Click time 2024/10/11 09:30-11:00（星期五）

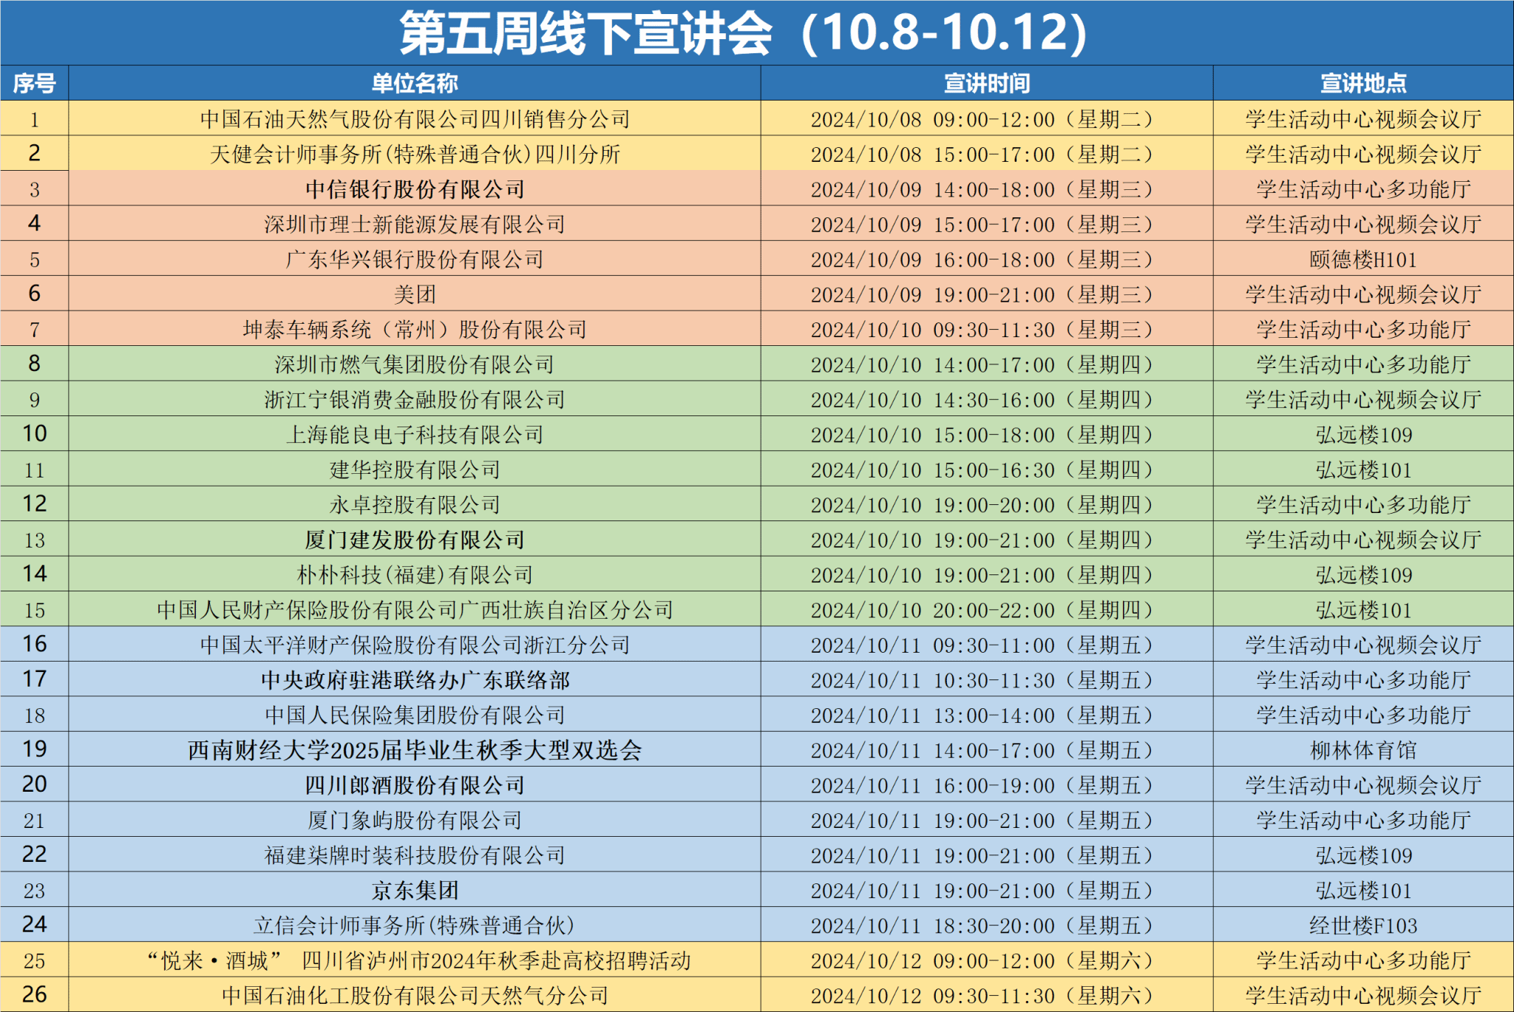click(987, 645)
